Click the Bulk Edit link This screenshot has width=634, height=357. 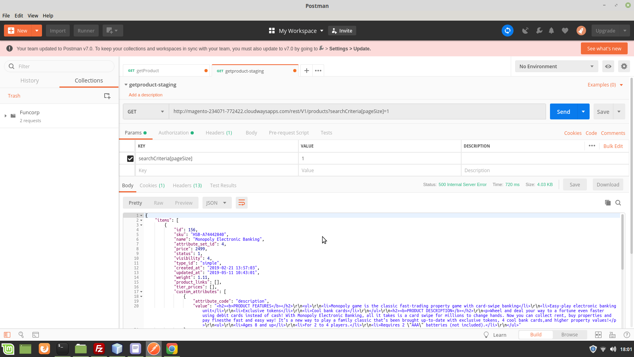coord(613,146)
